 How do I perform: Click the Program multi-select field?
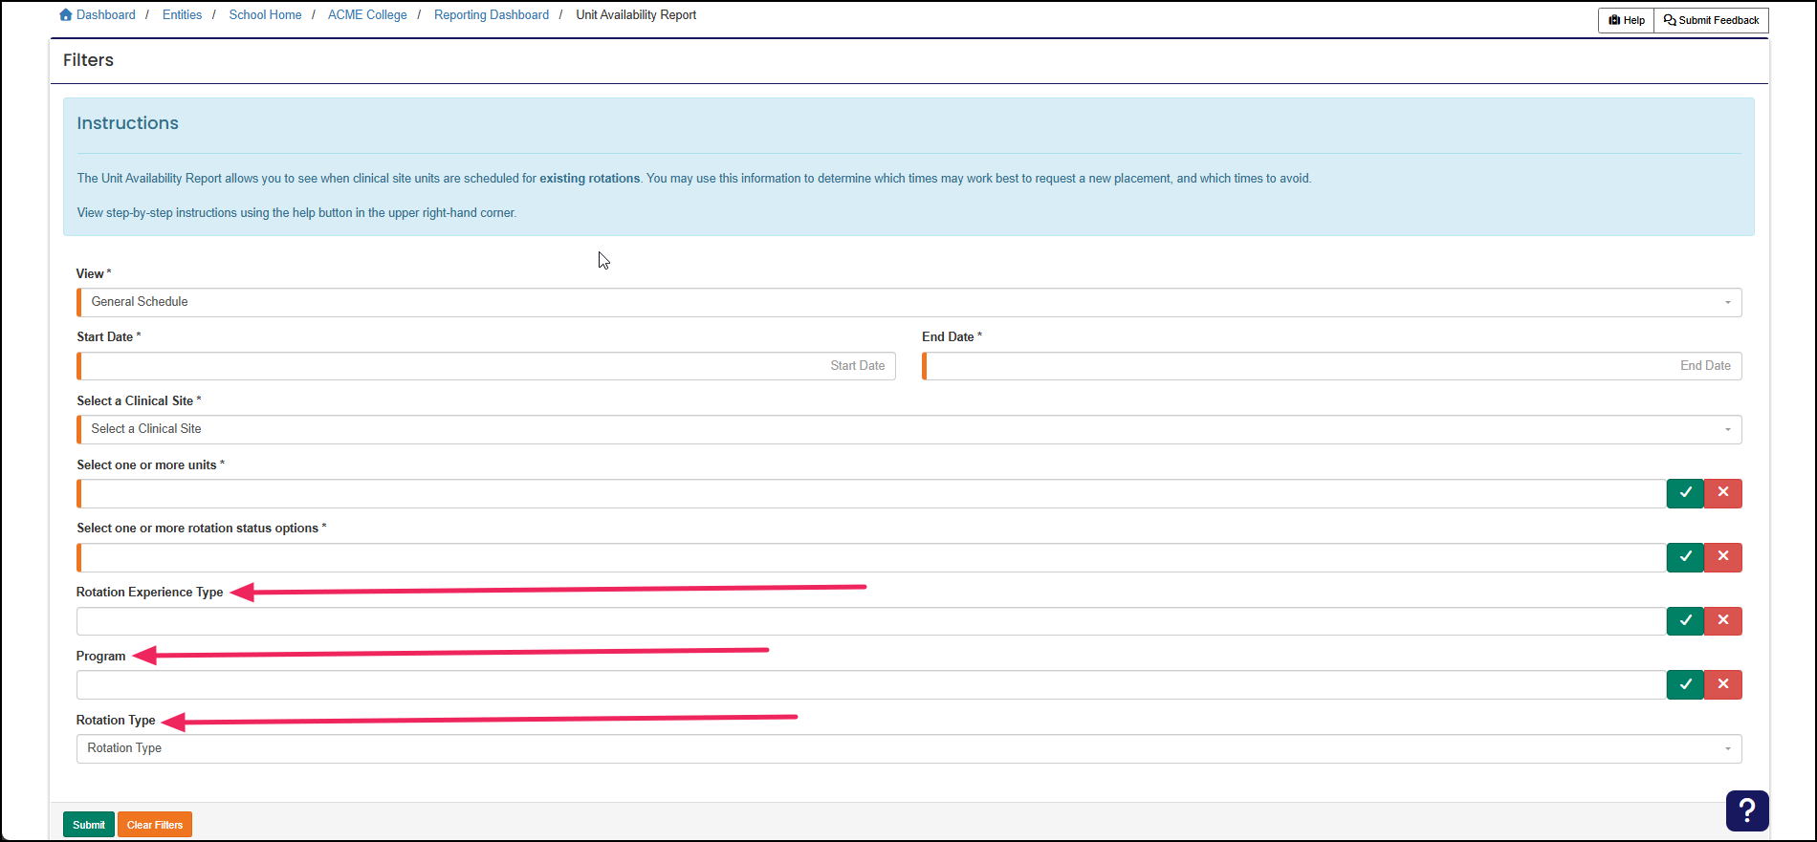coord(871,684)
